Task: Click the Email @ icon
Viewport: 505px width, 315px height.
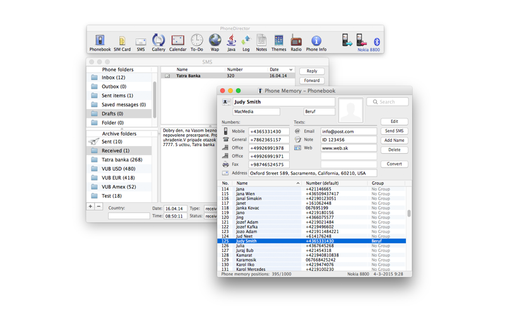Action: tap(297, 131)
